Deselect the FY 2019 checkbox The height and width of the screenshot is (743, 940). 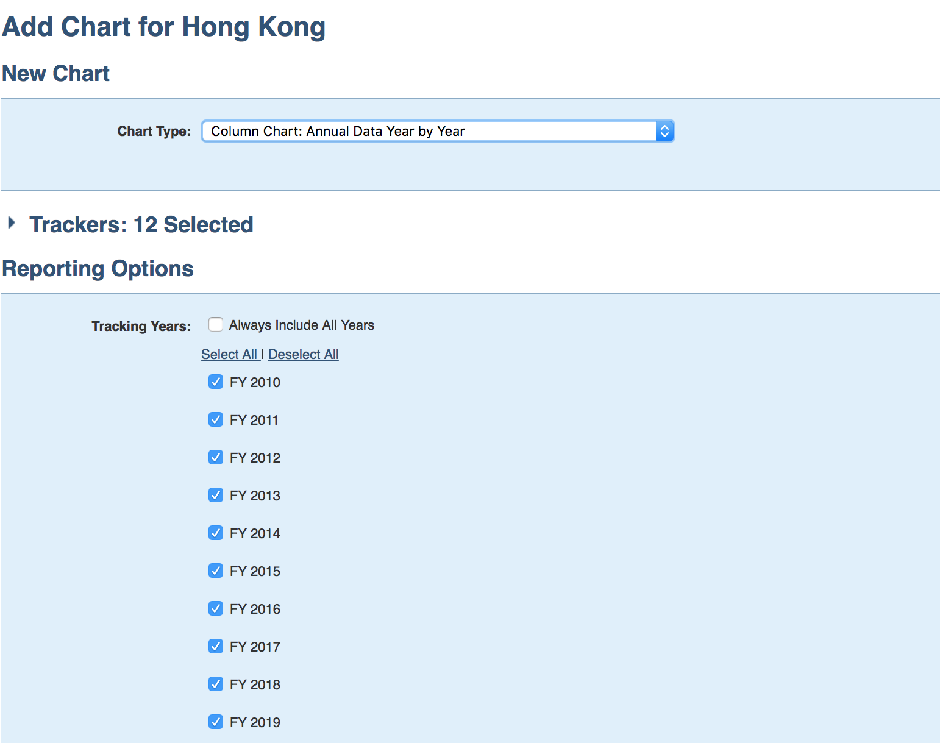pyautogui.click(x=216, y=722)
